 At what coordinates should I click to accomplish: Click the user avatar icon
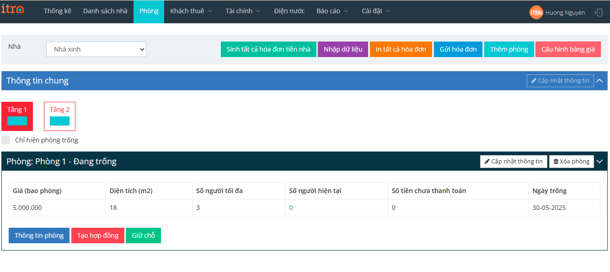pyautogui.click(x=535, y=12)
